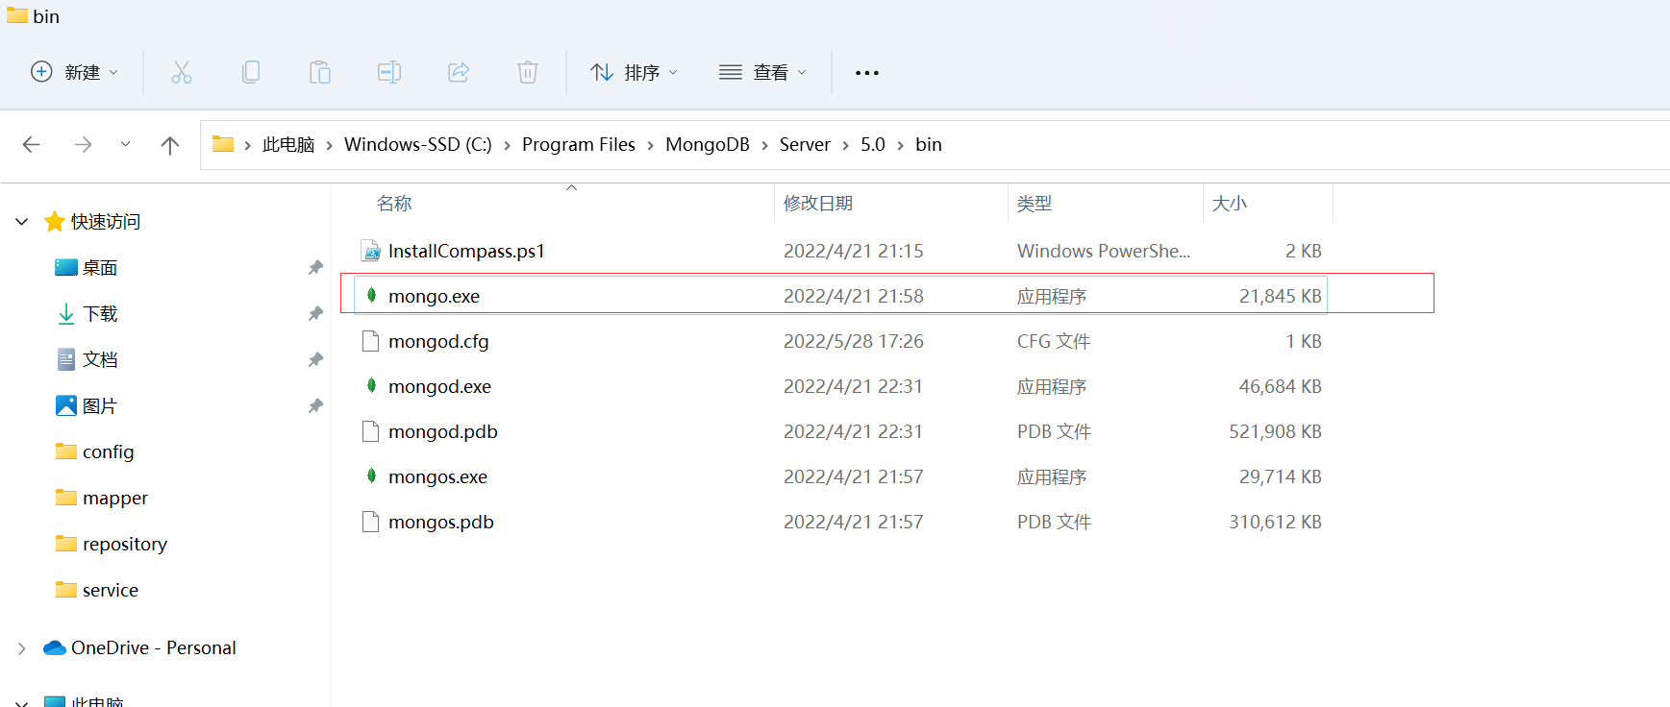
Task: Open the 排序 sort menu
Action: coord(635,72)
